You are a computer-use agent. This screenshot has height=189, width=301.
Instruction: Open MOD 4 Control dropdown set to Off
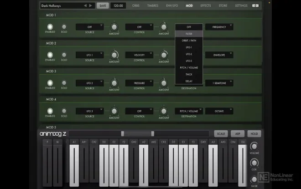pyautogui.click(x=139, y=111)
